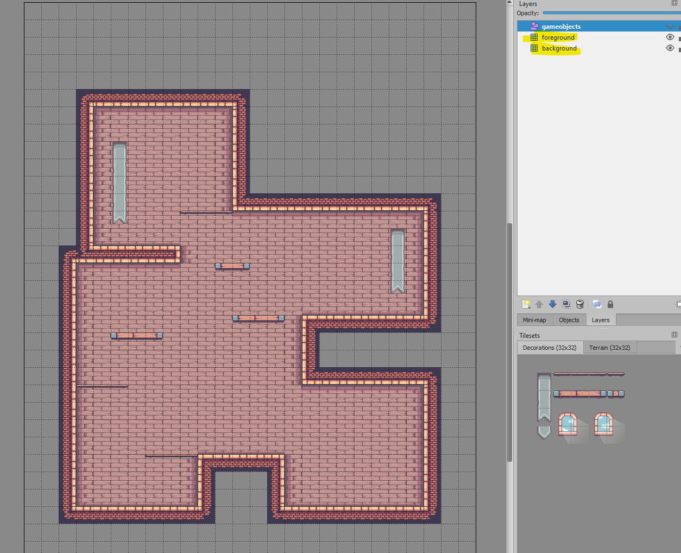Pick the short bracketed platform tile
The width and height of the screenshot is (681, 553).
(x=616, y=394)
